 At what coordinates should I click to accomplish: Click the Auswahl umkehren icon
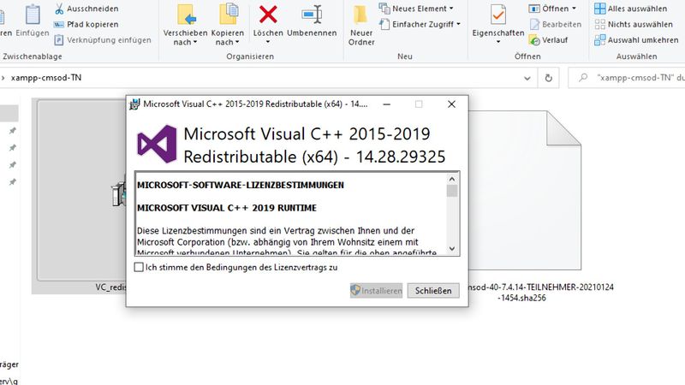pos(600,40)
